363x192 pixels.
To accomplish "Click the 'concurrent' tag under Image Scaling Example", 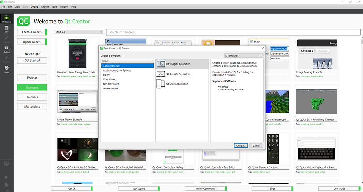I will (x=305, y=76).
